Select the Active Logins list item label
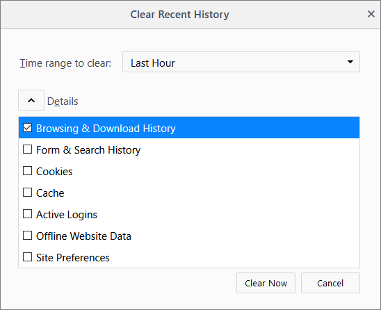This screenshot has height=310, width=381. pyautogui.click(x=67, y=215)
